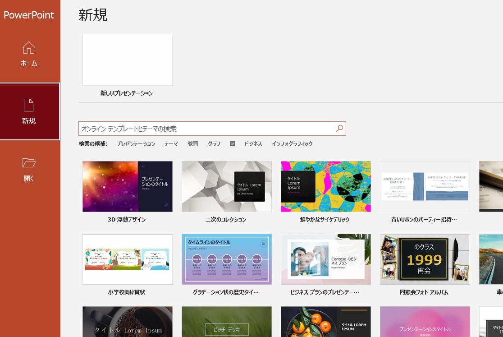
Task: Select the pink プレゼンテーションのタイトル template
Action: [425, 322]
